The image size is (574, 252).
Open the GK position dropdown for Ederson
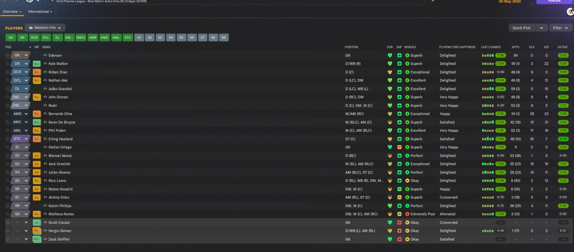(26, 56)
